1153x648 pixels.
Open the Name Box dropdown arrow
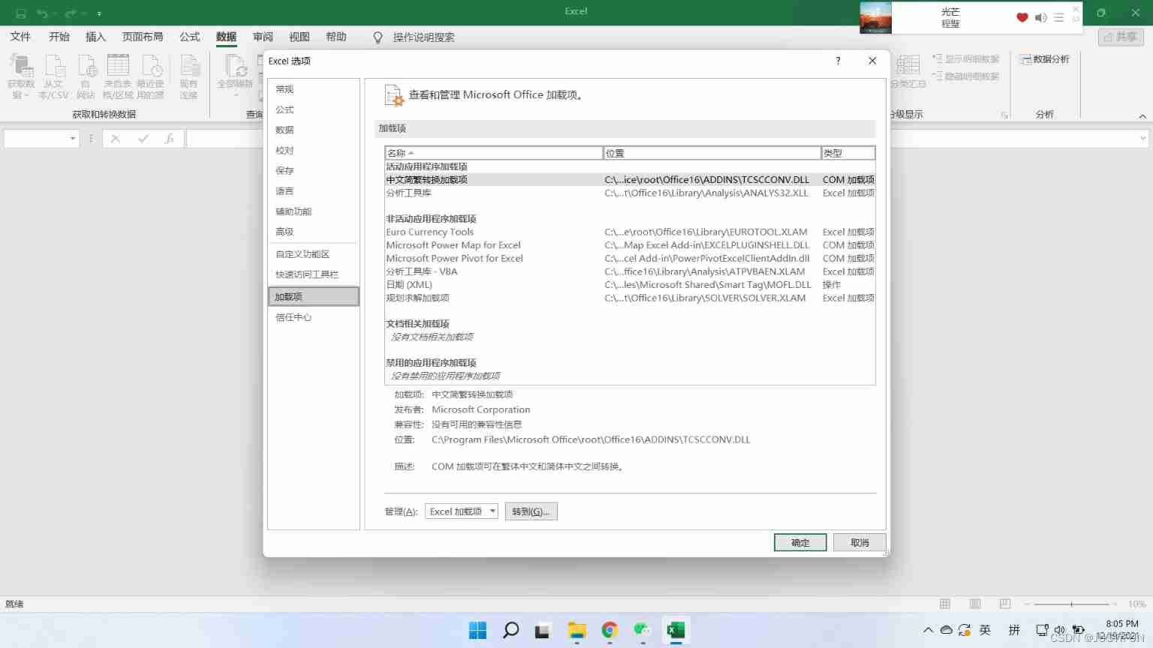73,139
